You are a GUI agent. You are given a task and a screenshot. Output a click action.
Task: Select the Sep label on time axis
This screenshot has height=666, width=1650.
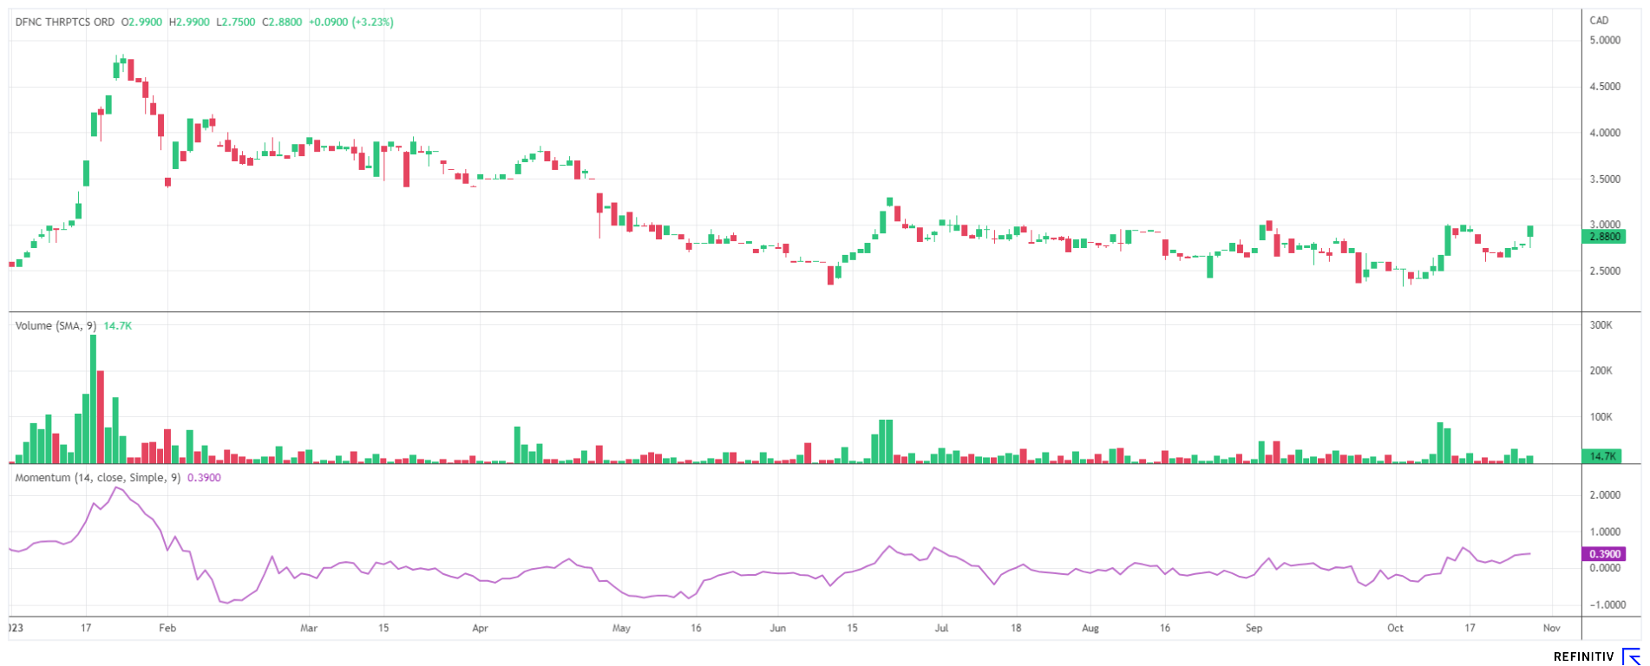1254,628
